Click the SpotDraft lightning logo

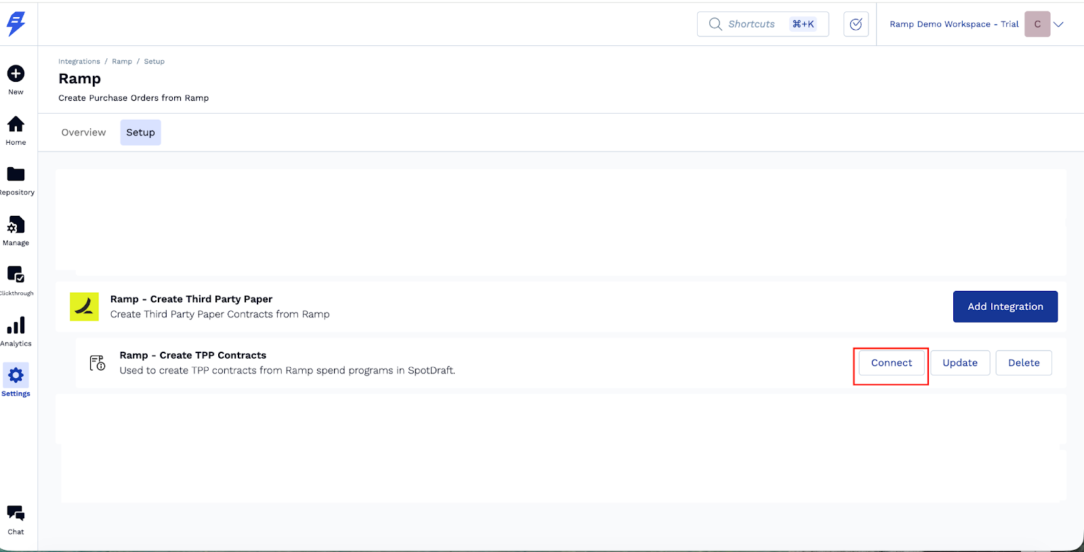[x=16, y=24]
